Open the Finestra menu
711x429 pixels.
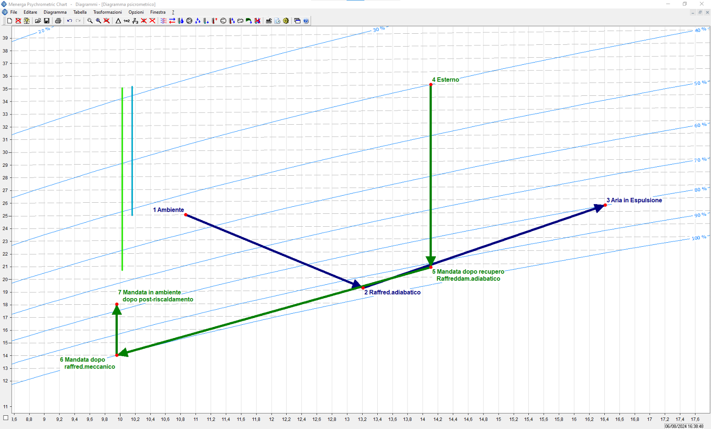pos(158,12)
